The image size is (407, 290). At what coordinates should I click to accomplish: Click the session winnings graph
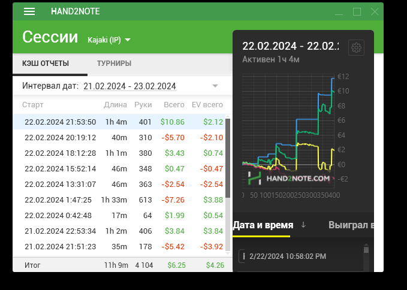click(288, 131)
